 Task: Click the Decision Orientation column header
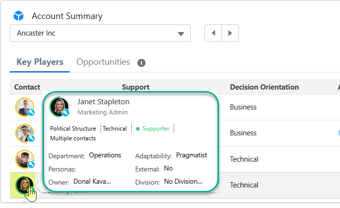(x=264, y=87)
